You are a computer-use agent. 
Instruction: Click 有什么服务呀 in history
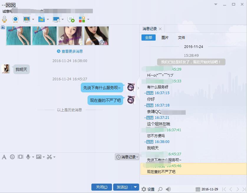158,87
